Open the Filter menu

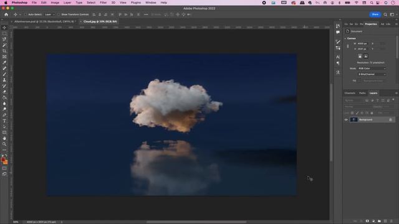point(103,2)
